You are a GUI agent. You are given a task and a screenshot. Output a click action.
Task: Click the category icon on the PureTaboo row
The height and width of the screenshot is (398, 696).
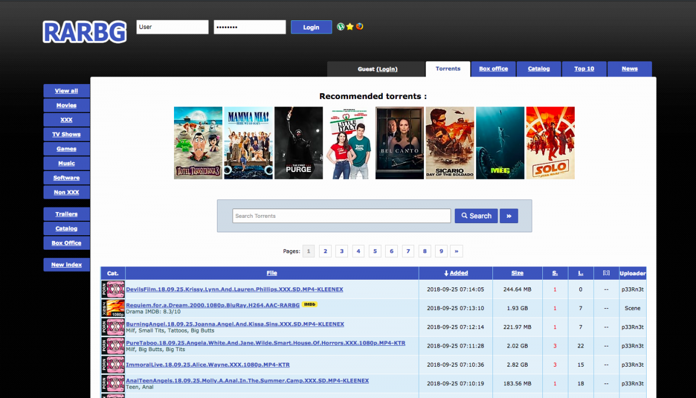point(113,345)
